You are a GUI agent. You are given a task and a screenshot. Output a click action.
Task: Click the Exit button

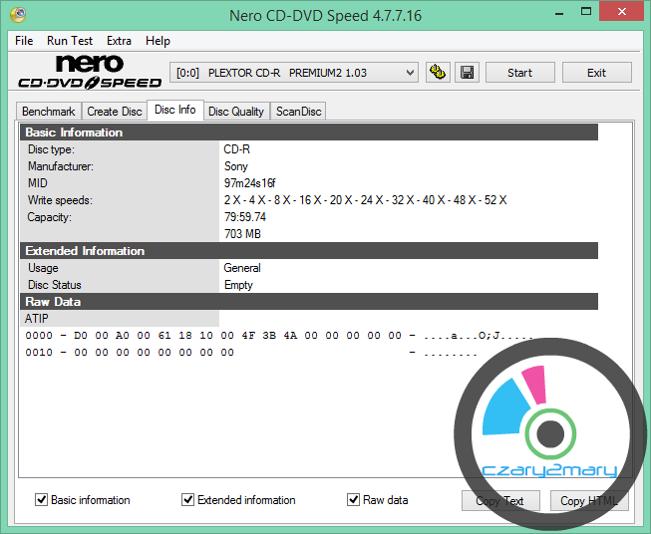[x=596, y=73]
